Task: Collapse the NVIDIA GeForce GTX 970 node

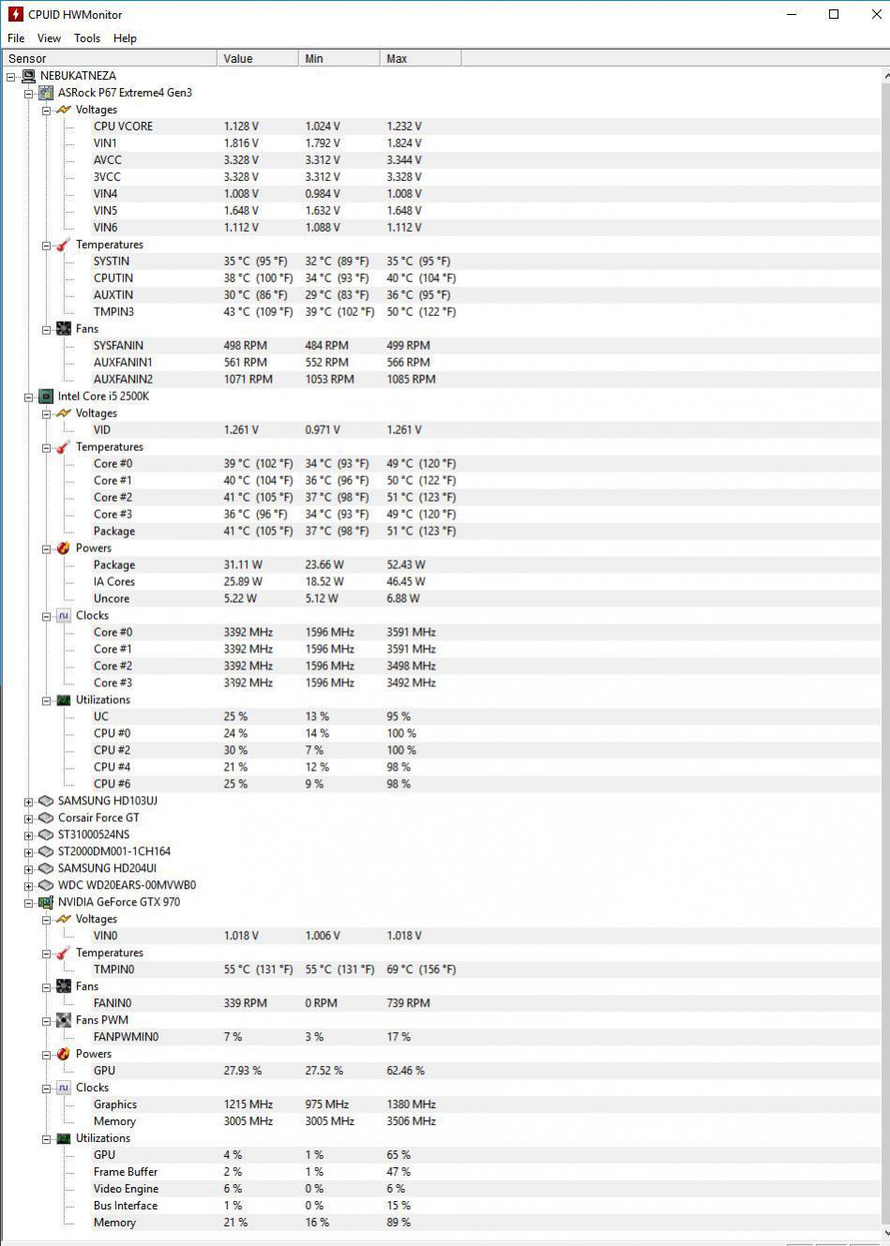Action: click(29, 904)
